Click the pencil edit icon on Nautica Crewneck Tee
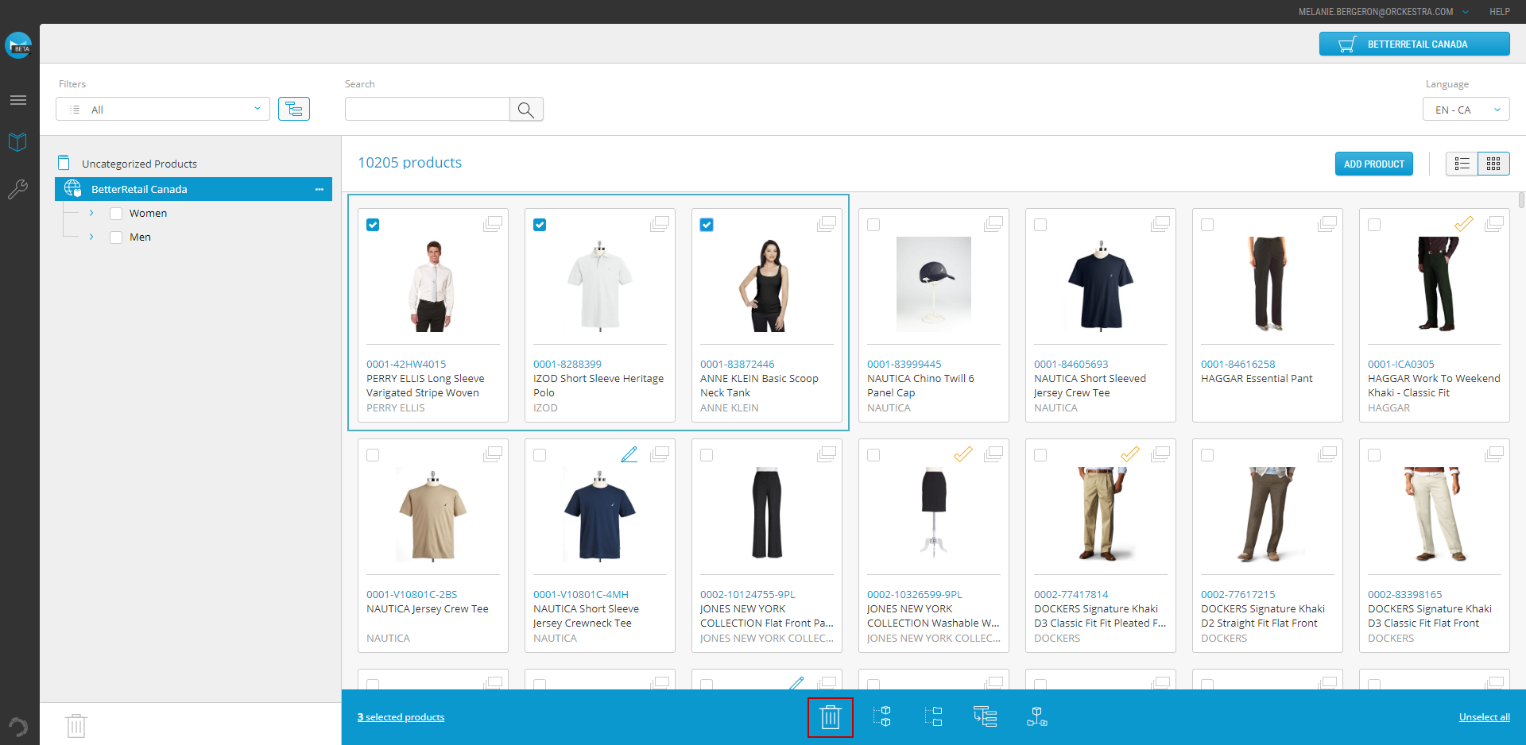The width and height of the screenshot is (1526, 745). [629, 454]
